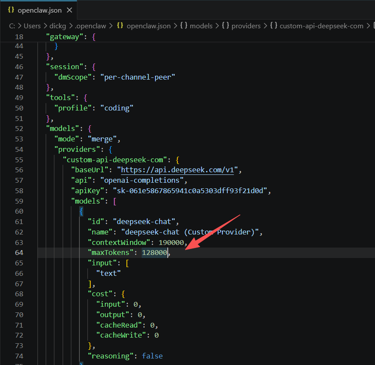Click the "openai-completions" value
375x365 pixels.
(142, 180)
